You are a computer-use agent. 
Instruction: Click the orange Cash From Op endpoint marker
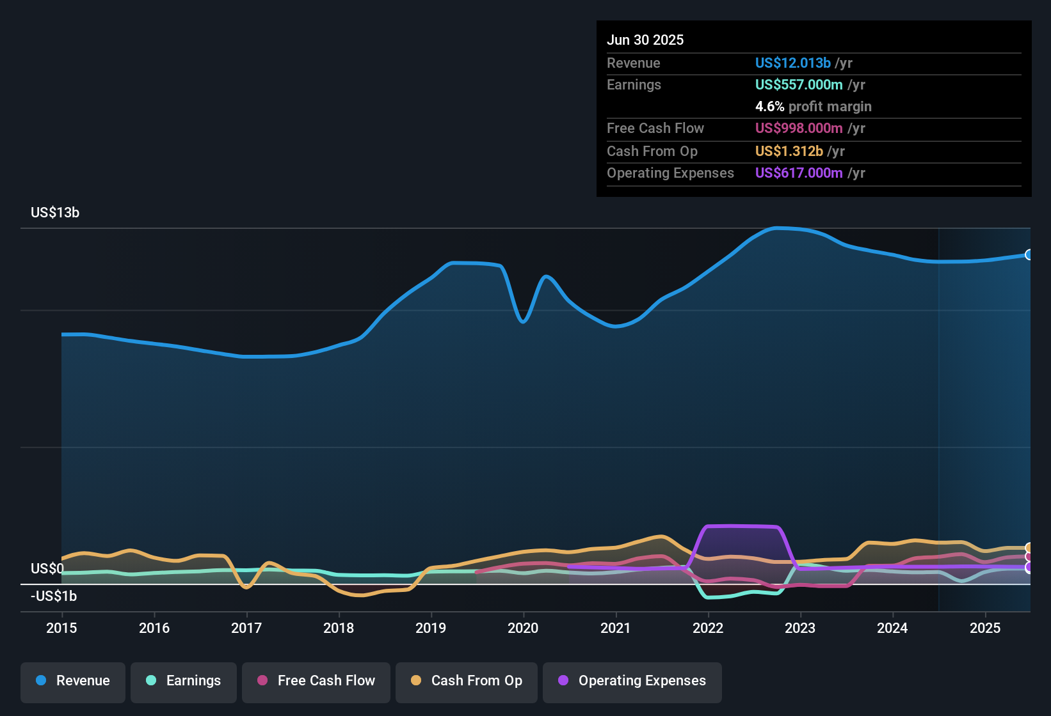pos(1029,548)
